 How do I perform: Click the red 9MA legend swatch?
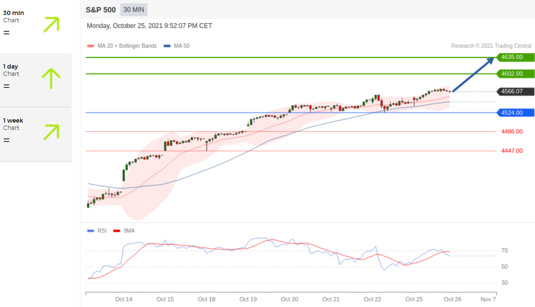(116, 231)
